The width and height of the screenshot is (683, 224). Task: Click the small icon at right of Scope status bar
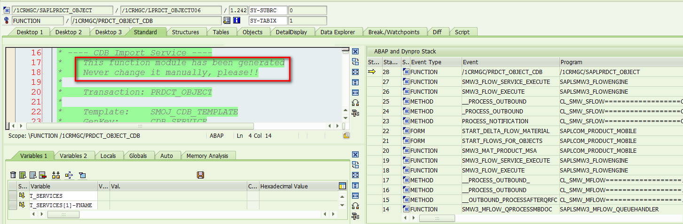click(346, 135)
